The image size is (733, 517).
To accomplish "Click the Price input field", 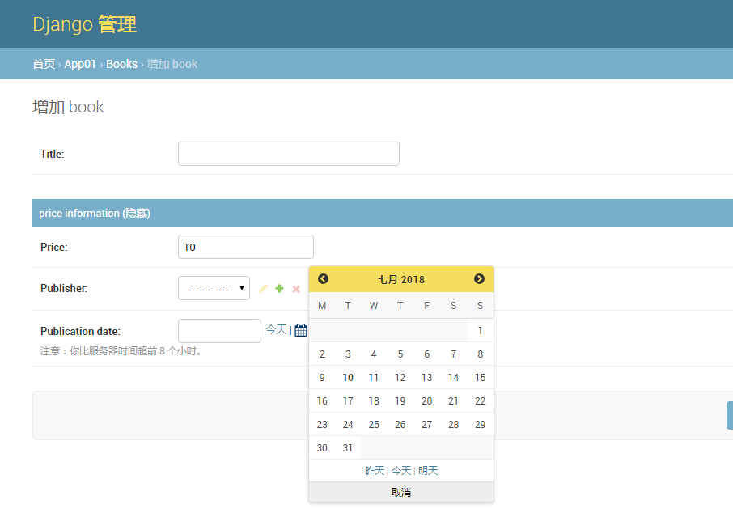I will [246, 247].
